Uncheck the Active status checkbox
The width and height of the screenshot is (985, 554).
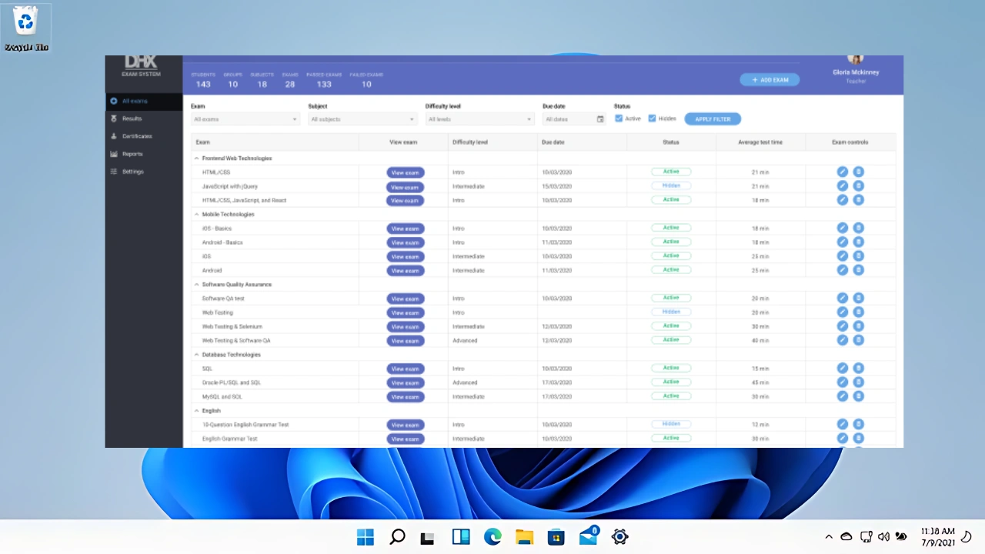[619, 118]
